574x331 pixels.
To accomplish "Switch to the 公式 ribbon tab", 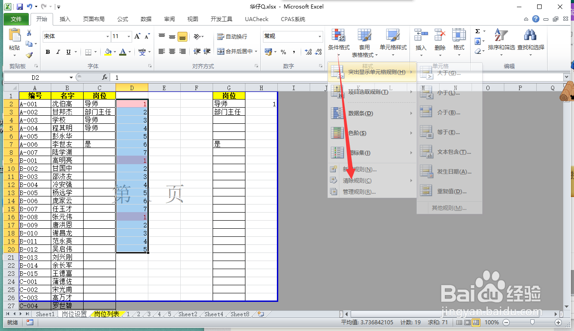I will point(123,19).
